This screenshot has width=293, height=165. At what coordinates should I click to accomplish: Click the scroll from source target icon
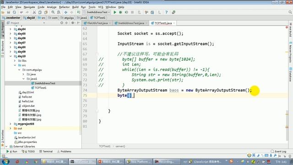(x=62, y=23)
